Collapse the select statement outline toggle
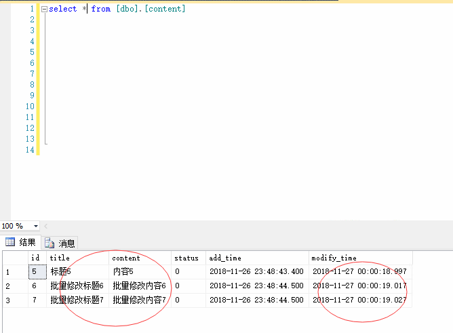 [44, 9]
